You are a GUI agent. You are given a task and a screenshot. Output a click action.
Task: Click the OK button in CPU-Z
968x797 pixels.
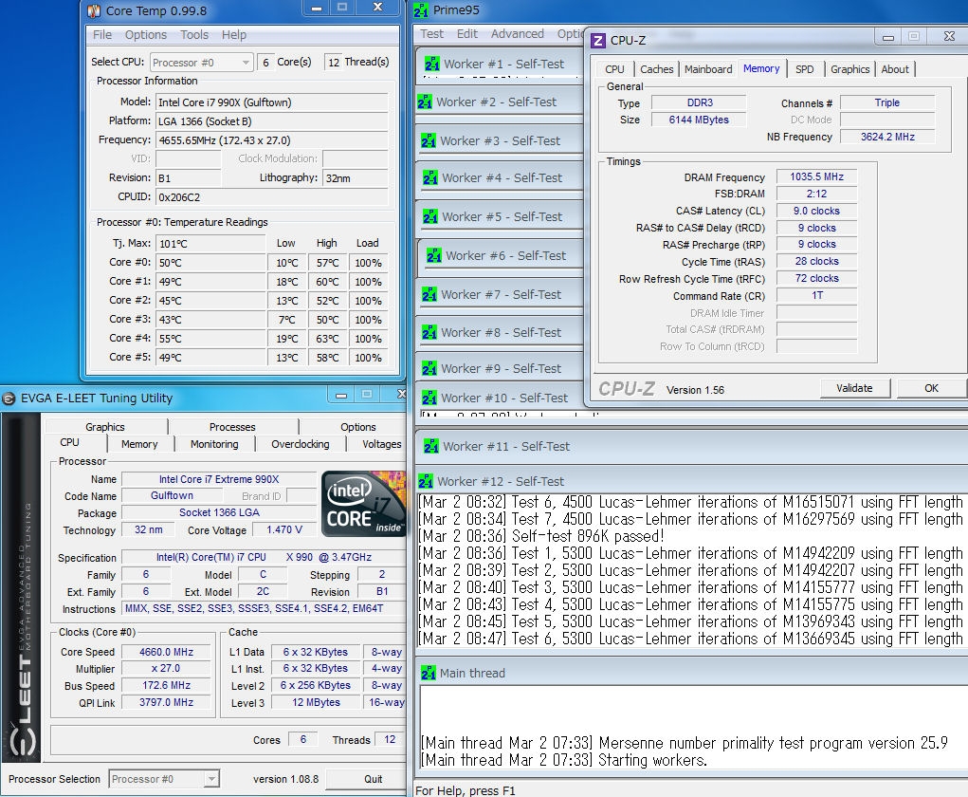click(x=930, y=388)
